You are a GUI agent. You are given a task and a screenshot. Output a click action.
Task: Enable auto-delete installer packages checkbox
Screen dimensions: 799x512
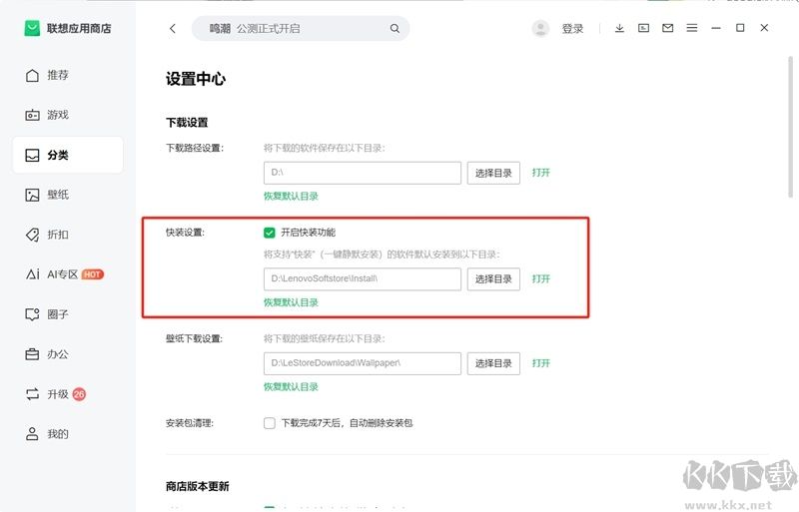tap(270, 423)
